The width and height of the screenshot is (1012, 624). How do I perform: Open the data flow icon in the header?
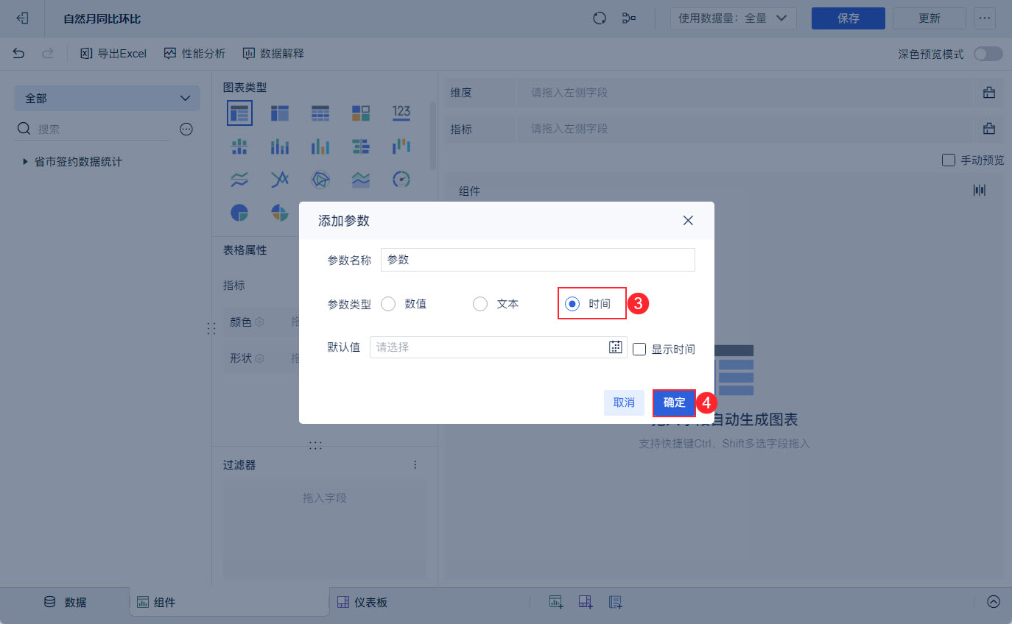629,18
